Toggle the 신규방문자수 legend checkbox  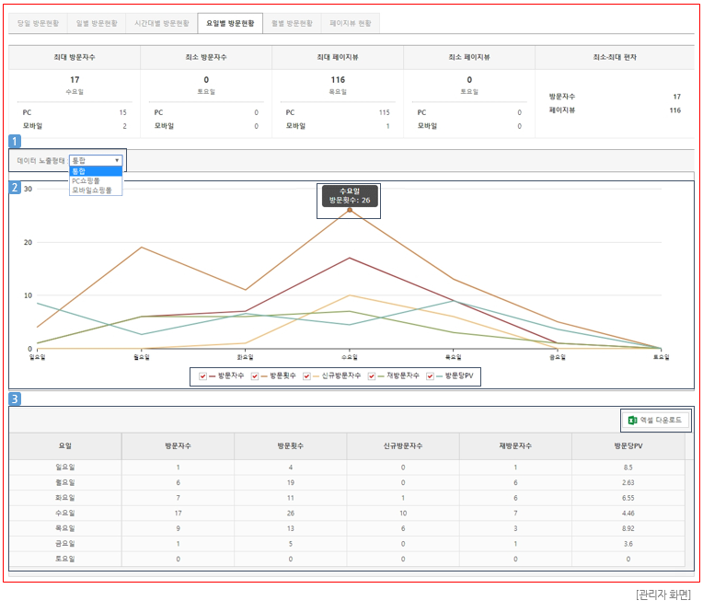click(x=306, y=376)
